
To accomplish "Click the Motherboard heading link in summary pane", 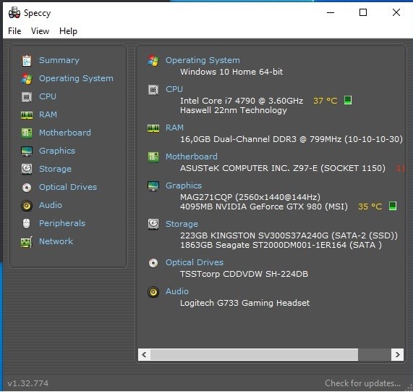I will pos(192,157).
